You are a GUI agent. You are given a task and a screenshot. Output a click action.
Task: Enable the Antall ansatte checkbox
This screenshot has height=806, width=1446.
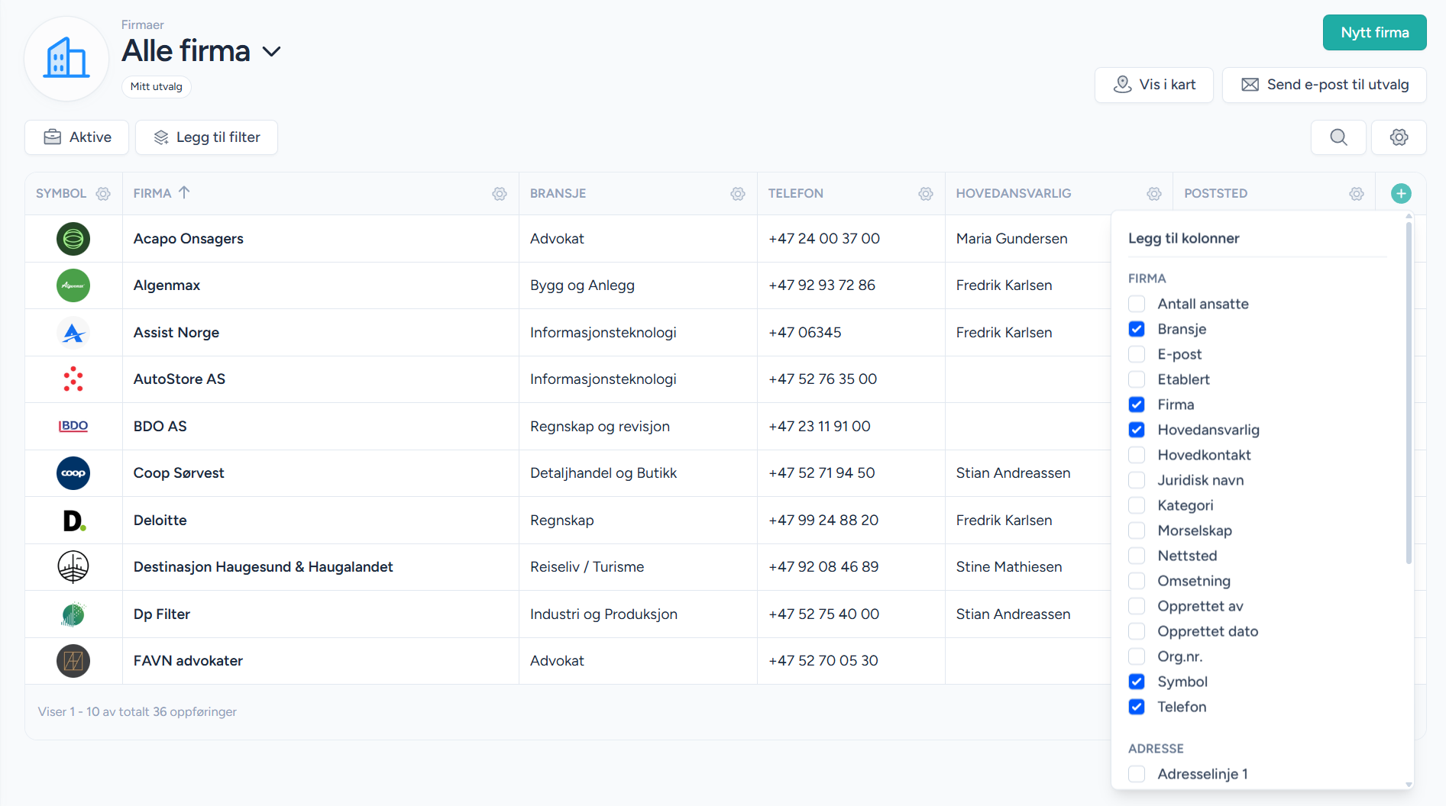(1137, 304)
